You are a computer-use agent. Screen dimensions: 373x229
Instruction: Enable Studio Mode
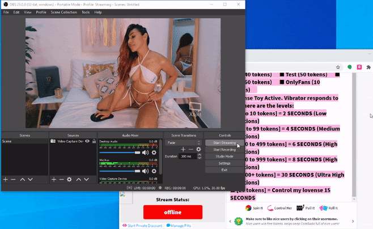click(x=224, y=156)
